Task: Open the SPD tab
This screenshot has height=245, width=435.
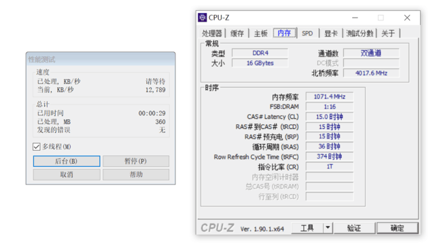Action: click(x=307, y=33)
